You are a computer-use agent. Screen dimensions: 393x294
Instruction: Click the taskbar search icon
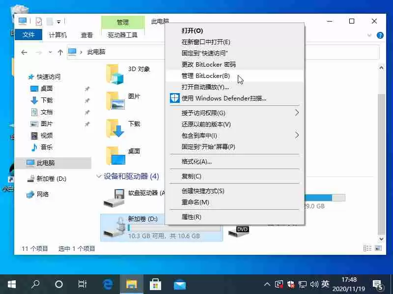click(35, 283)
